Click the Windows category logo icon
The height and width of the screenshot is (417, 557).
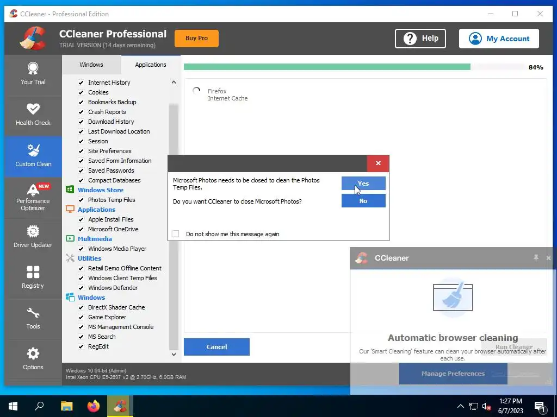[x=70, y=297]
